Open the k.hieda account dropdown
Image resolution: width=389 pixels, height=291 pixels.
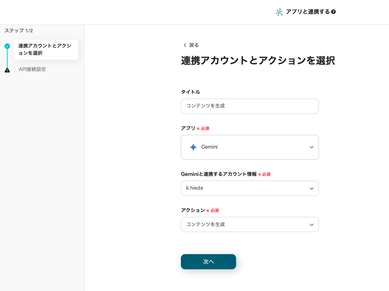point(250,189)
